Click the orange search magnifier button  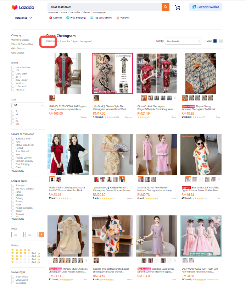165,7
